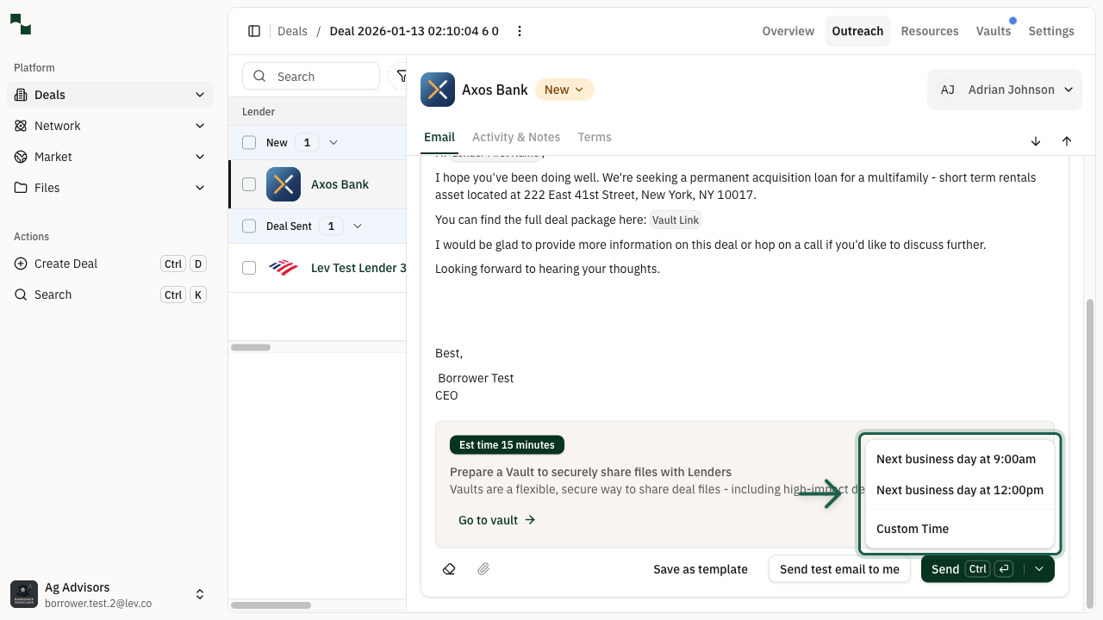Check the Axos Bank lender checkbox

(249, 184)
